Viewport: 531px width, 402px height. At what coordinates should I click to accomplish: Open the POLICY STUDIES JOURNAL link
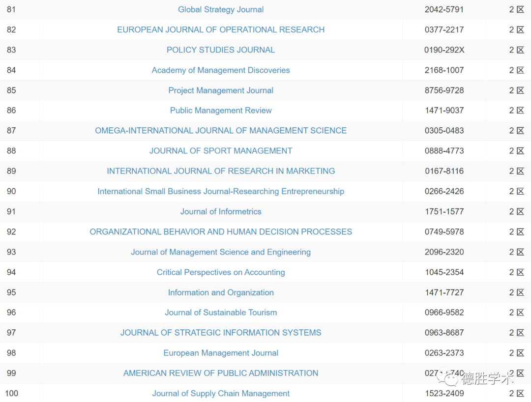pos(221,50)
